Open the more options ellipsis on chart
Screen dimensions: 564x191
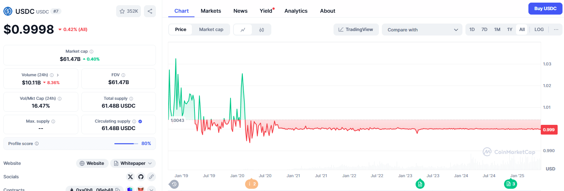click(x=556, y=30)
